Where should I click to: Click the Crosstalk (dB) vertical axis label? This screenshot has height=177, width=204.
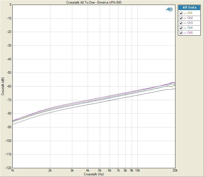(x=3, y=86)
